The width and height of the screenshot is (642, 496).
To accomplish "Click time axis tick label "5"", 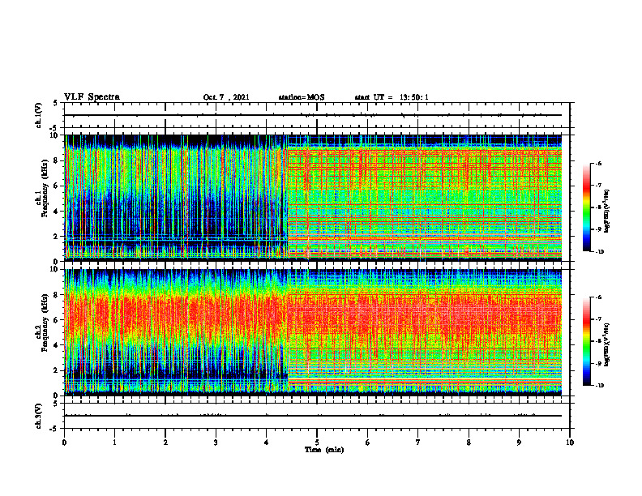I will pos(317,443).
